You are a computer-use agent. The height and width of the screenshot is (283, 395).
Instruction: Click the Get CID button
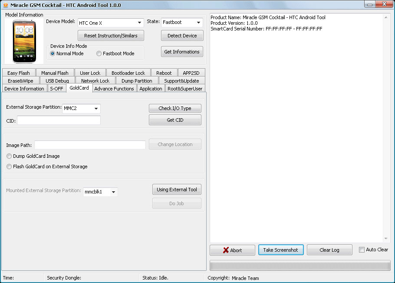[175, 120]
